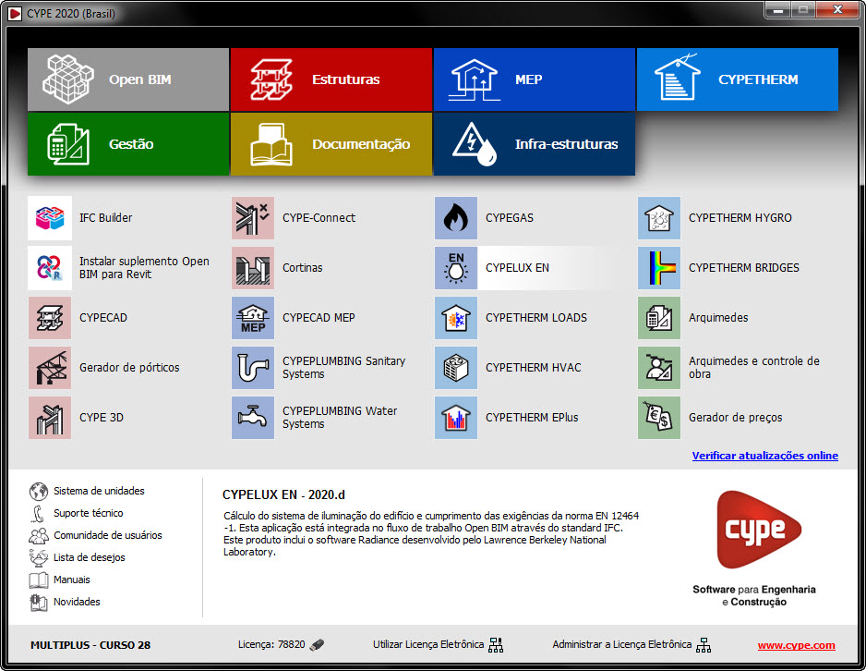866x671 pixels.
Task: Launch CYPETHERM BRIDGES thermal icon
Action: (659, 268)
